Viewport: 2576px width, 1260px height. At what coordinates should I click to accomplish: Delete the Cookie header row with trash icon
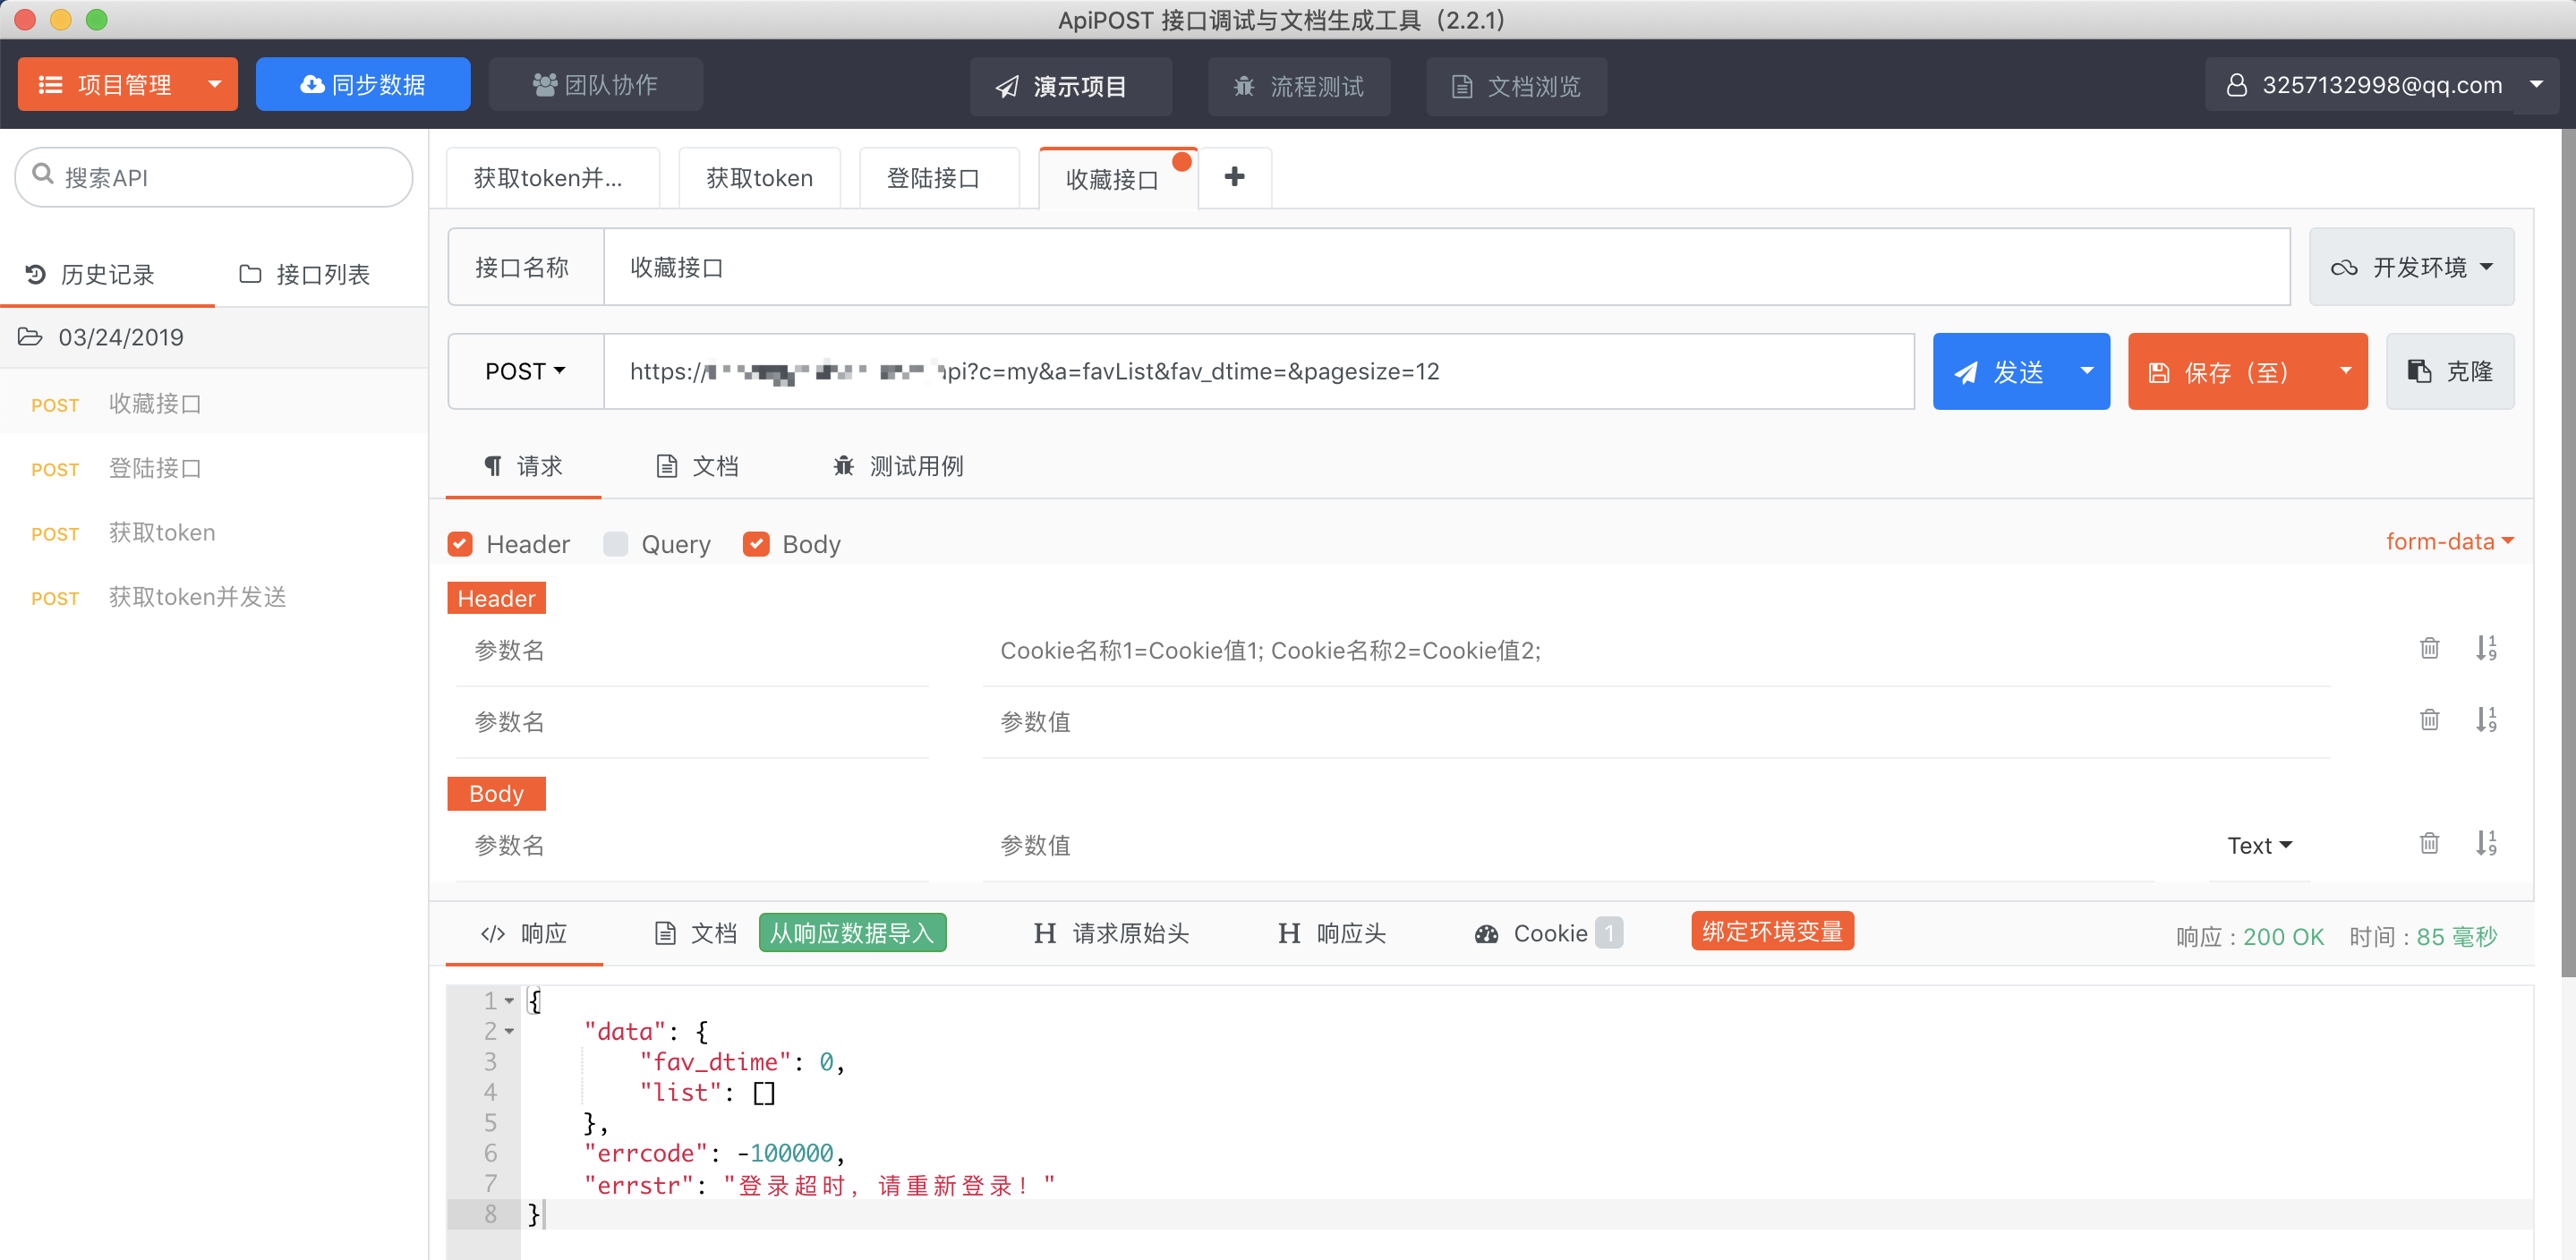point(2429,648)
